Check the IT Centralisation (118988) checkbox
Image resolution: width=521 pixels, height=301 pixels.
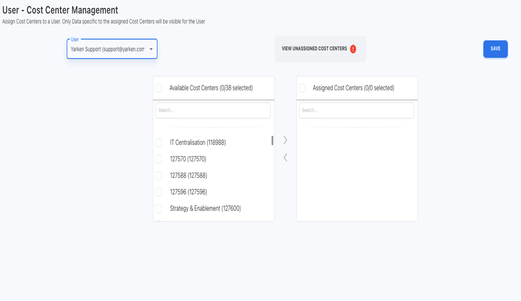[x=159, y=143]
